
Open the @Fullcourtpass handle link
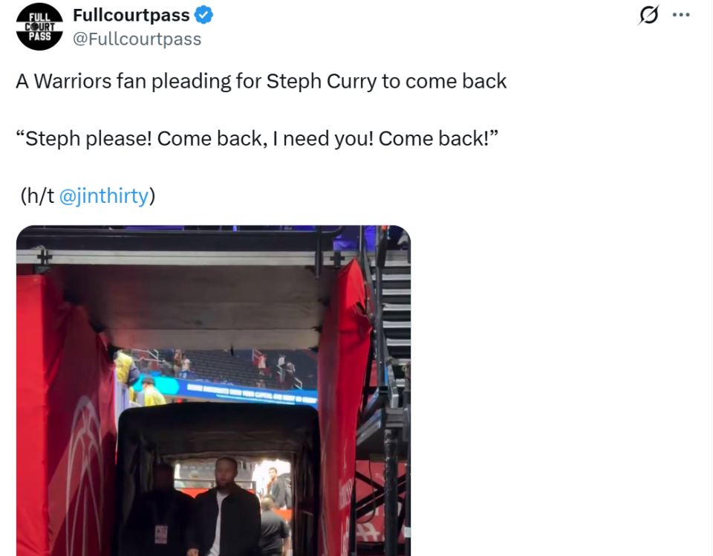click(137, 39)
